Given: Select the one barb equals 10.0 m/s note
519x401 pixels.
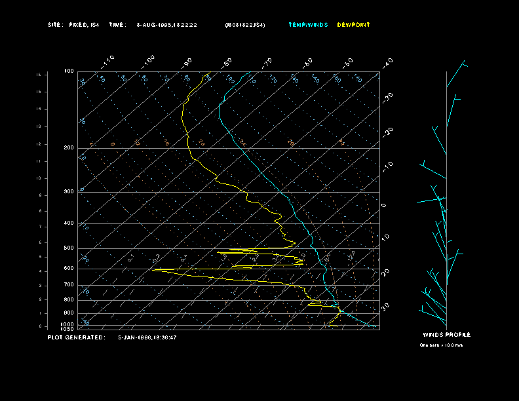Looking at the screenshot, I should 441,345.
